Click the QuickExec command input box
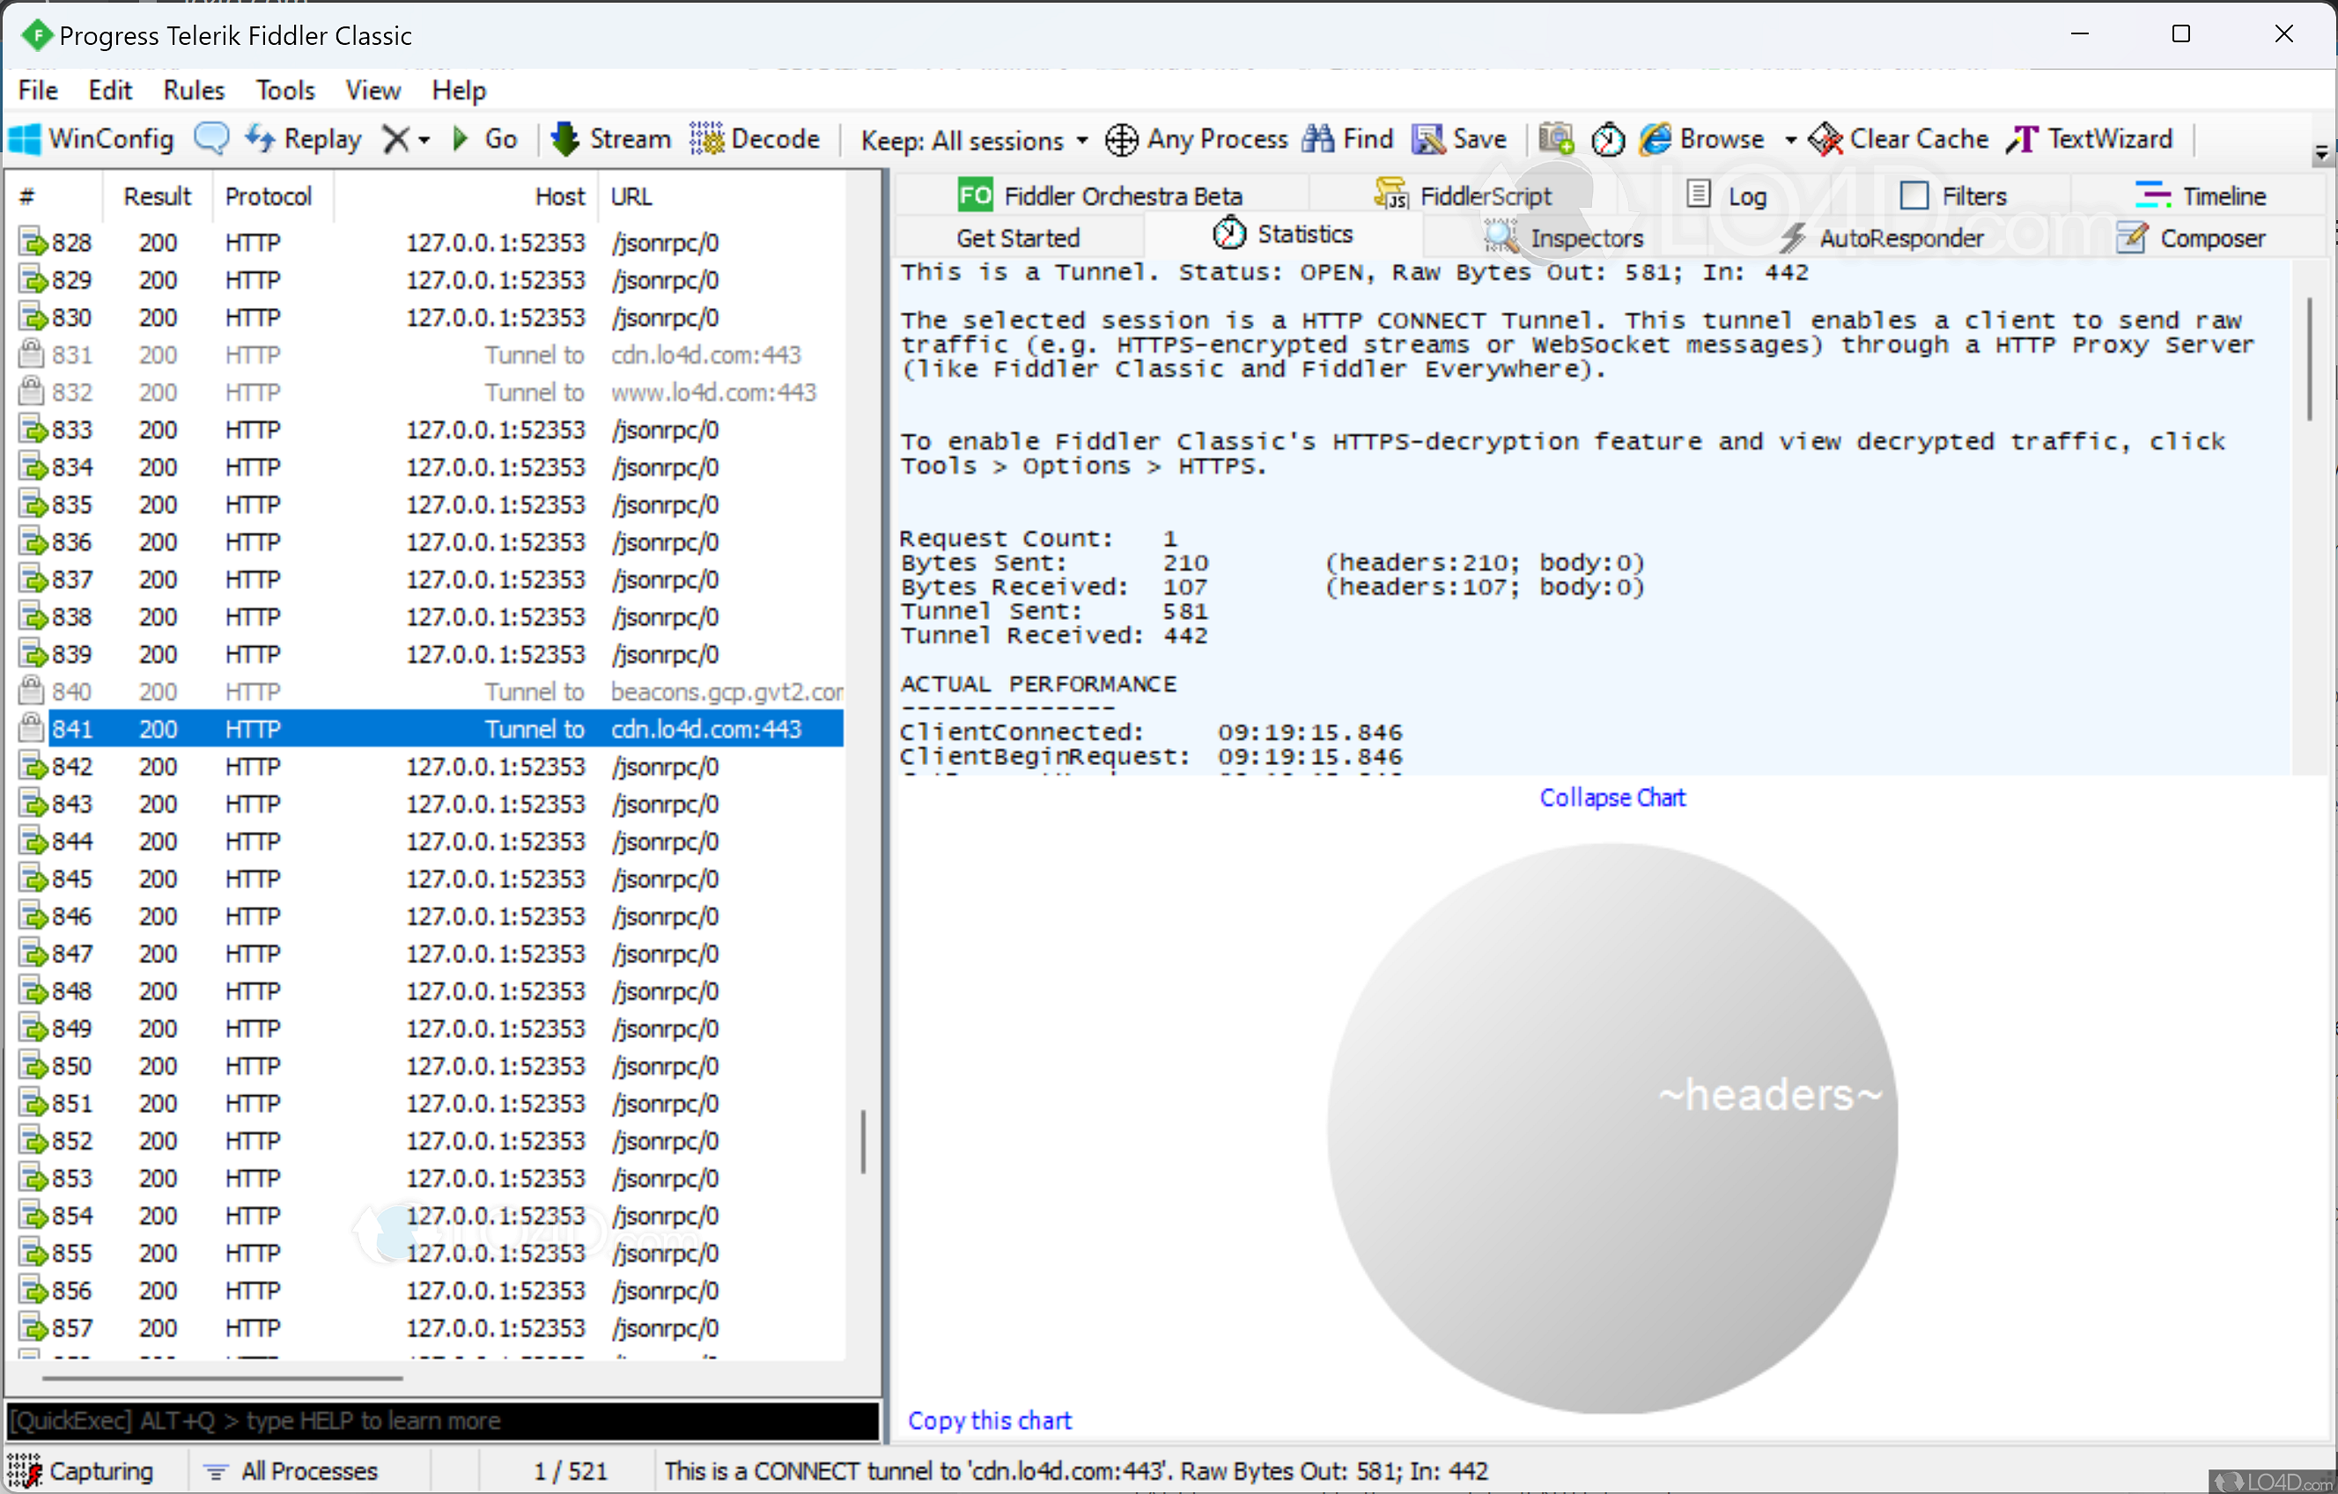This screenshot has height=1494, width=2338. 442,1421
